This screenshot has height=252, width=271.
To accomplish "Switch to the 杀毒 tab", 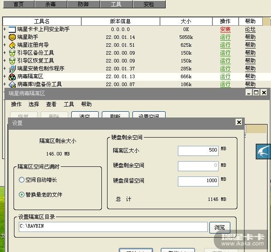I will coord(51,4).
